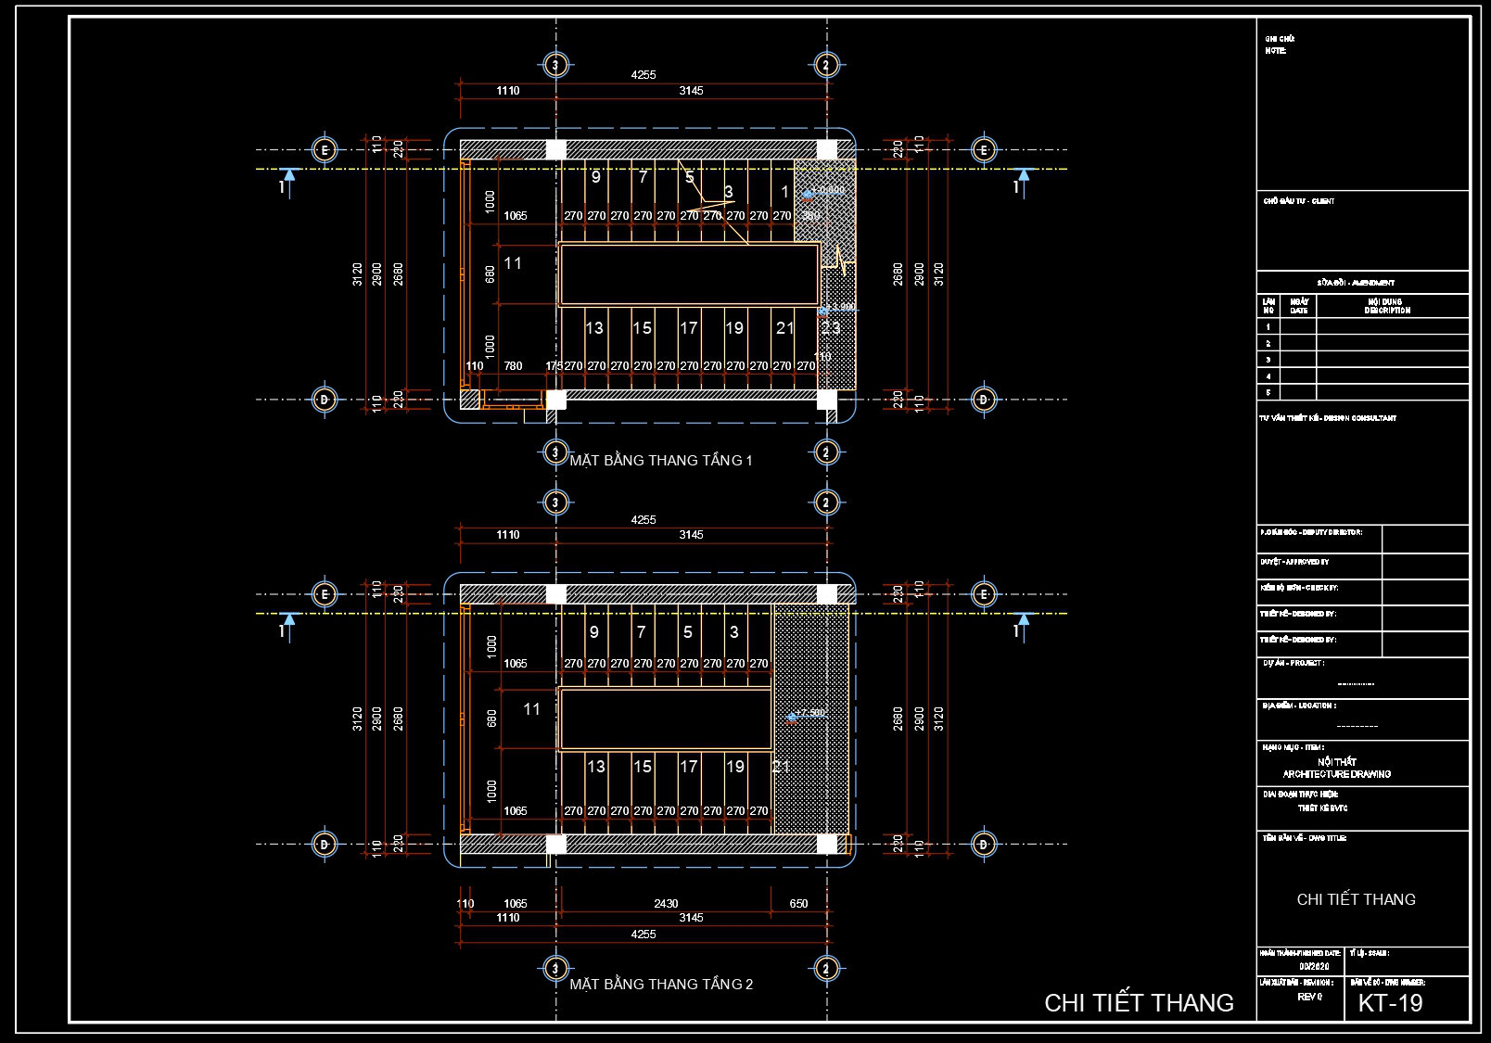This screenshot has width=1491, height=1043.
Task: Select the caption MẶT BẰNG THANG TẦNG 1
Action: pos(661,461)
